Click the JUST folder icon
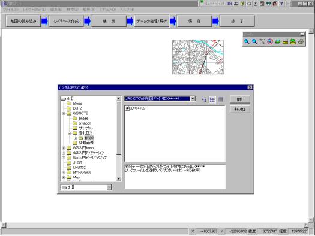315x236 pixels. [x=69, y=162]
